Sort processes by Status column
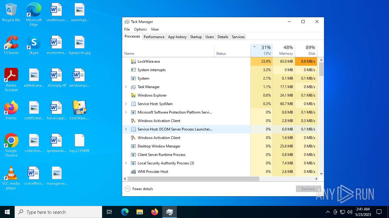 232,51
